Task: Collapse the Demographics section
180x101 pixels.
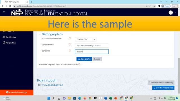Action: click(40, 34)
